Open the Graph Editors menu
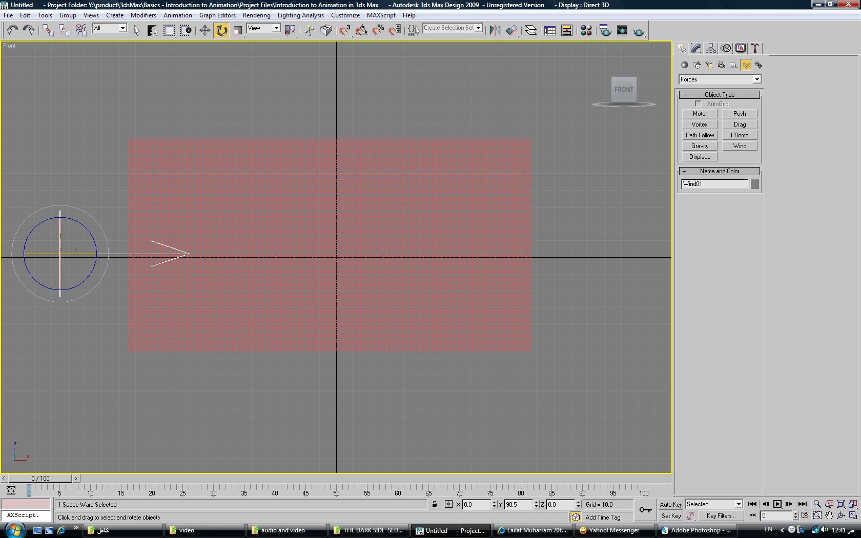Viewport: 861px width, 538px height. (x=217, y=15)
